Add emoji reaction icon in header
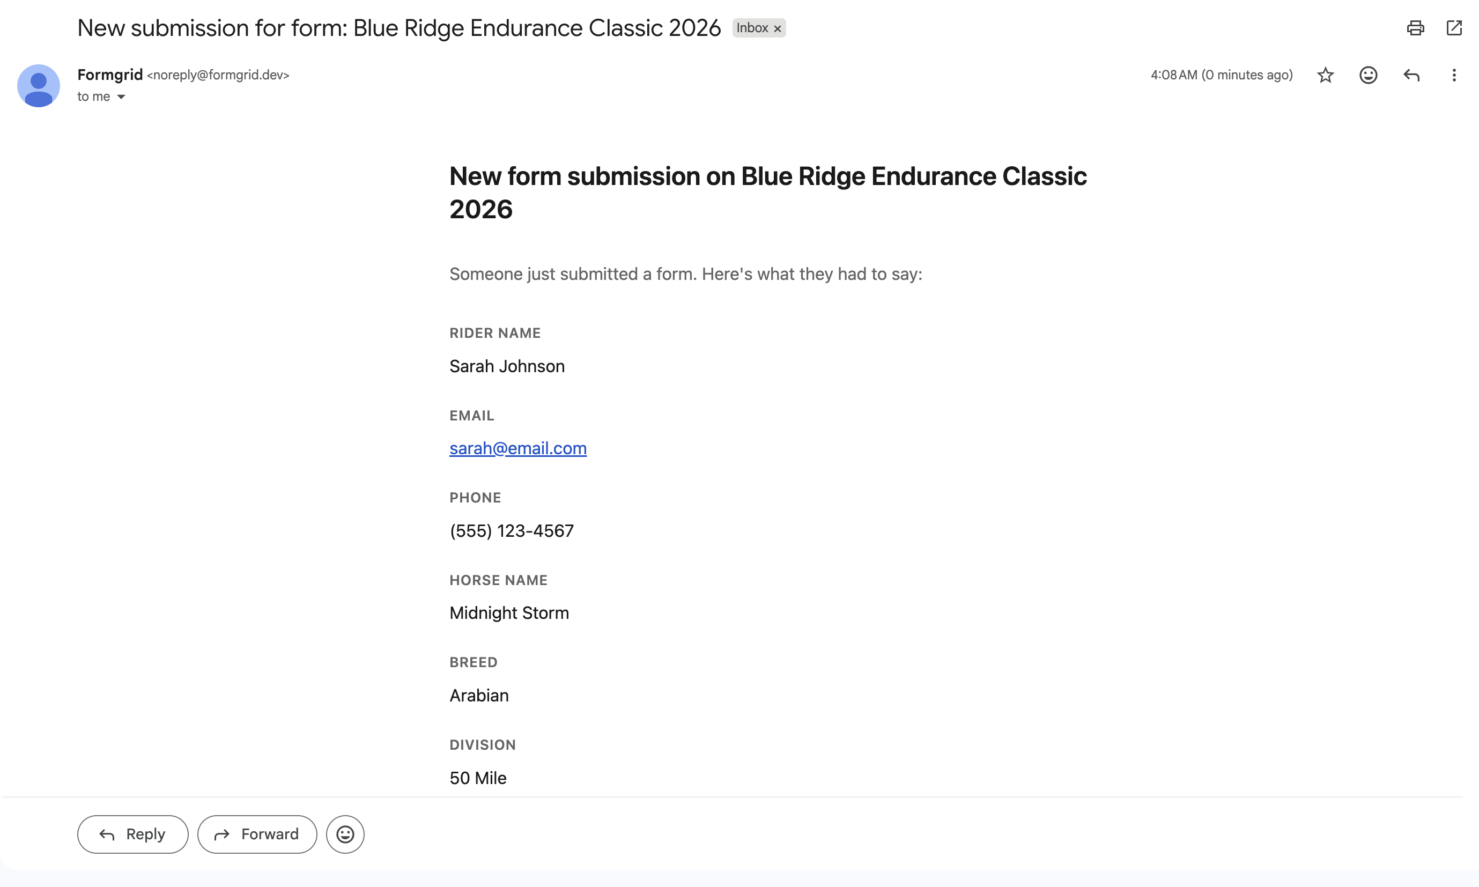 click(x=1368, y=75)
